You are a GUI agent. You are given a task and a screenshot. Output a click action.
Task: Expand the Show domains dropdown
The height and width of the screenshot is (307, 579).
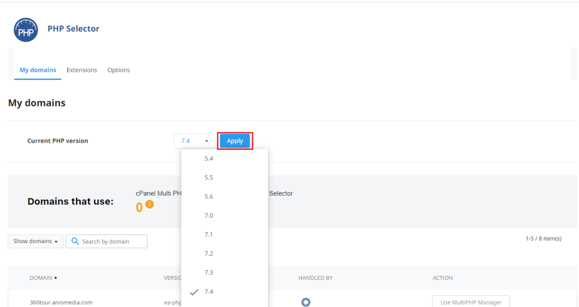click(x=35, y=241)
